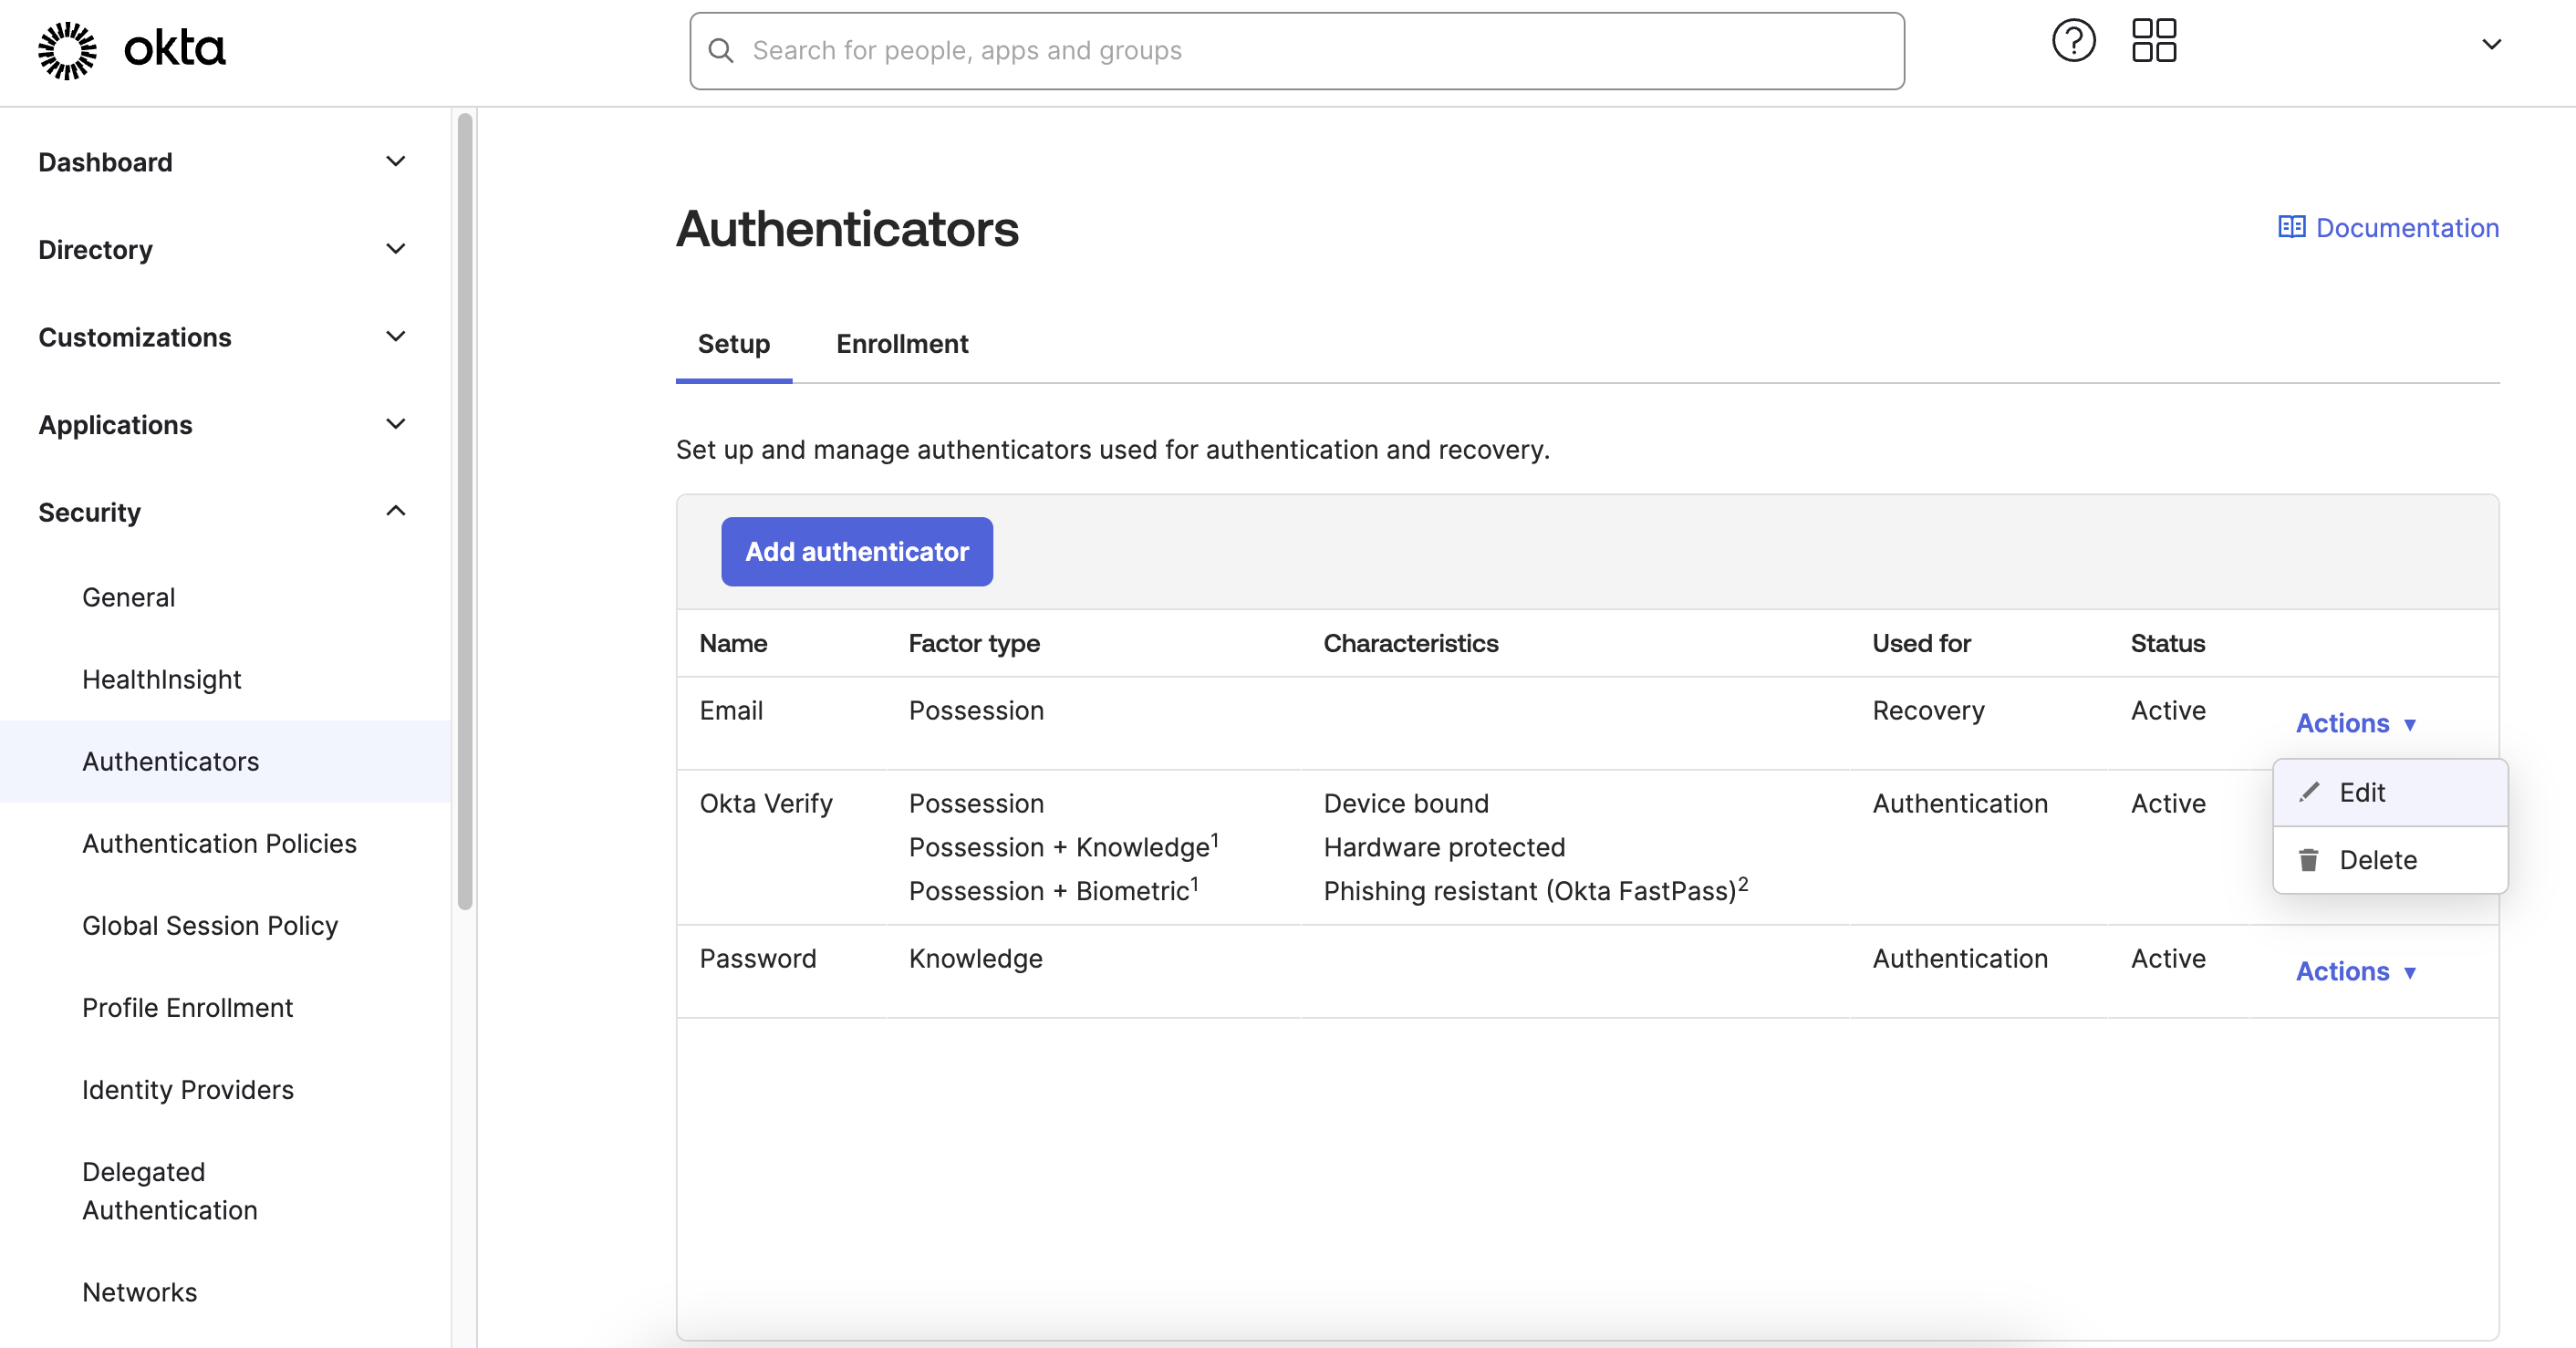2576x1348 pixels.
Task: Click Recovery in the Email row
Action: pos(1928,710)
